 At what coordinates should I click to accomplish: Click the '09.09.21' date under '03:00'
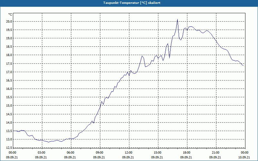[41, 157]
